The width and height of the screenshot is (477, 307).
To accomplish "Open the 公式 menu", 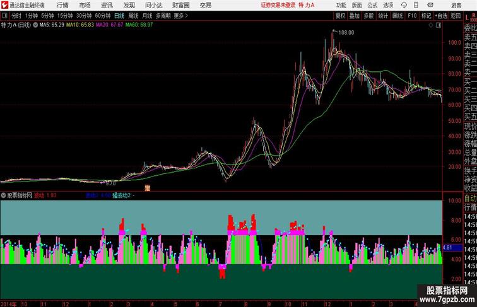I will click(x=372, y=5).
